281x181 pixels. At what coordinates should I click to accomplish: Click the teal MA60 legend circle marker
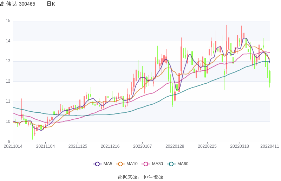click(x=171, y=164)
